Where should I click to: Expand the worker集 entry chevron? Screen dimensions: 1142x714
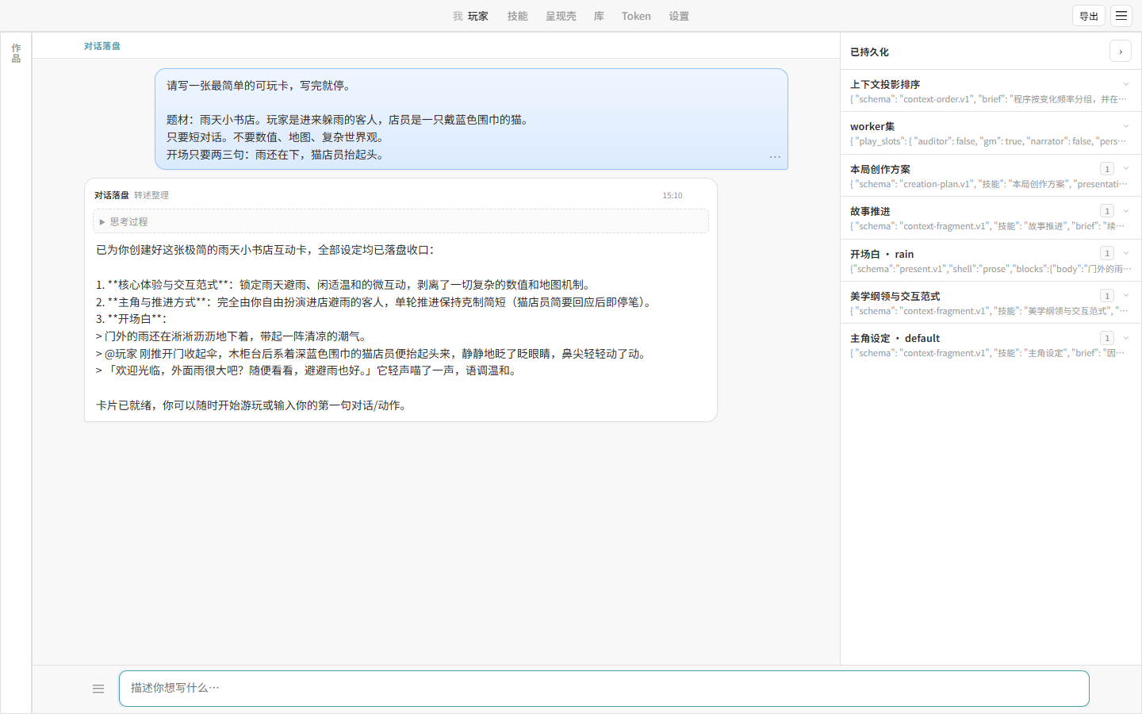coord(1126,126)
